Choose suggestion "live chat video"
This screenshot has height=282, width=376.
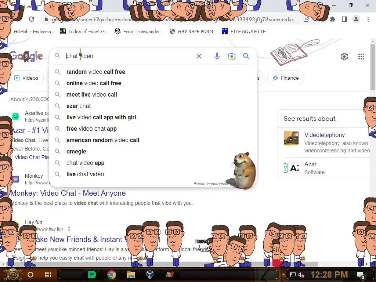[153, 174]
